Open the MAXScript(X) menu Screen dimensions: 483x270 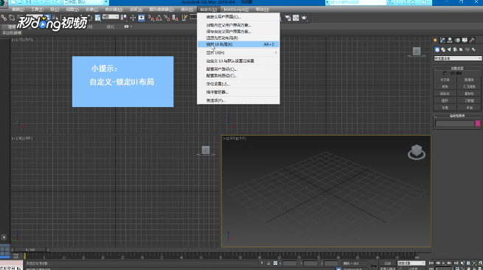click(236, 10)
